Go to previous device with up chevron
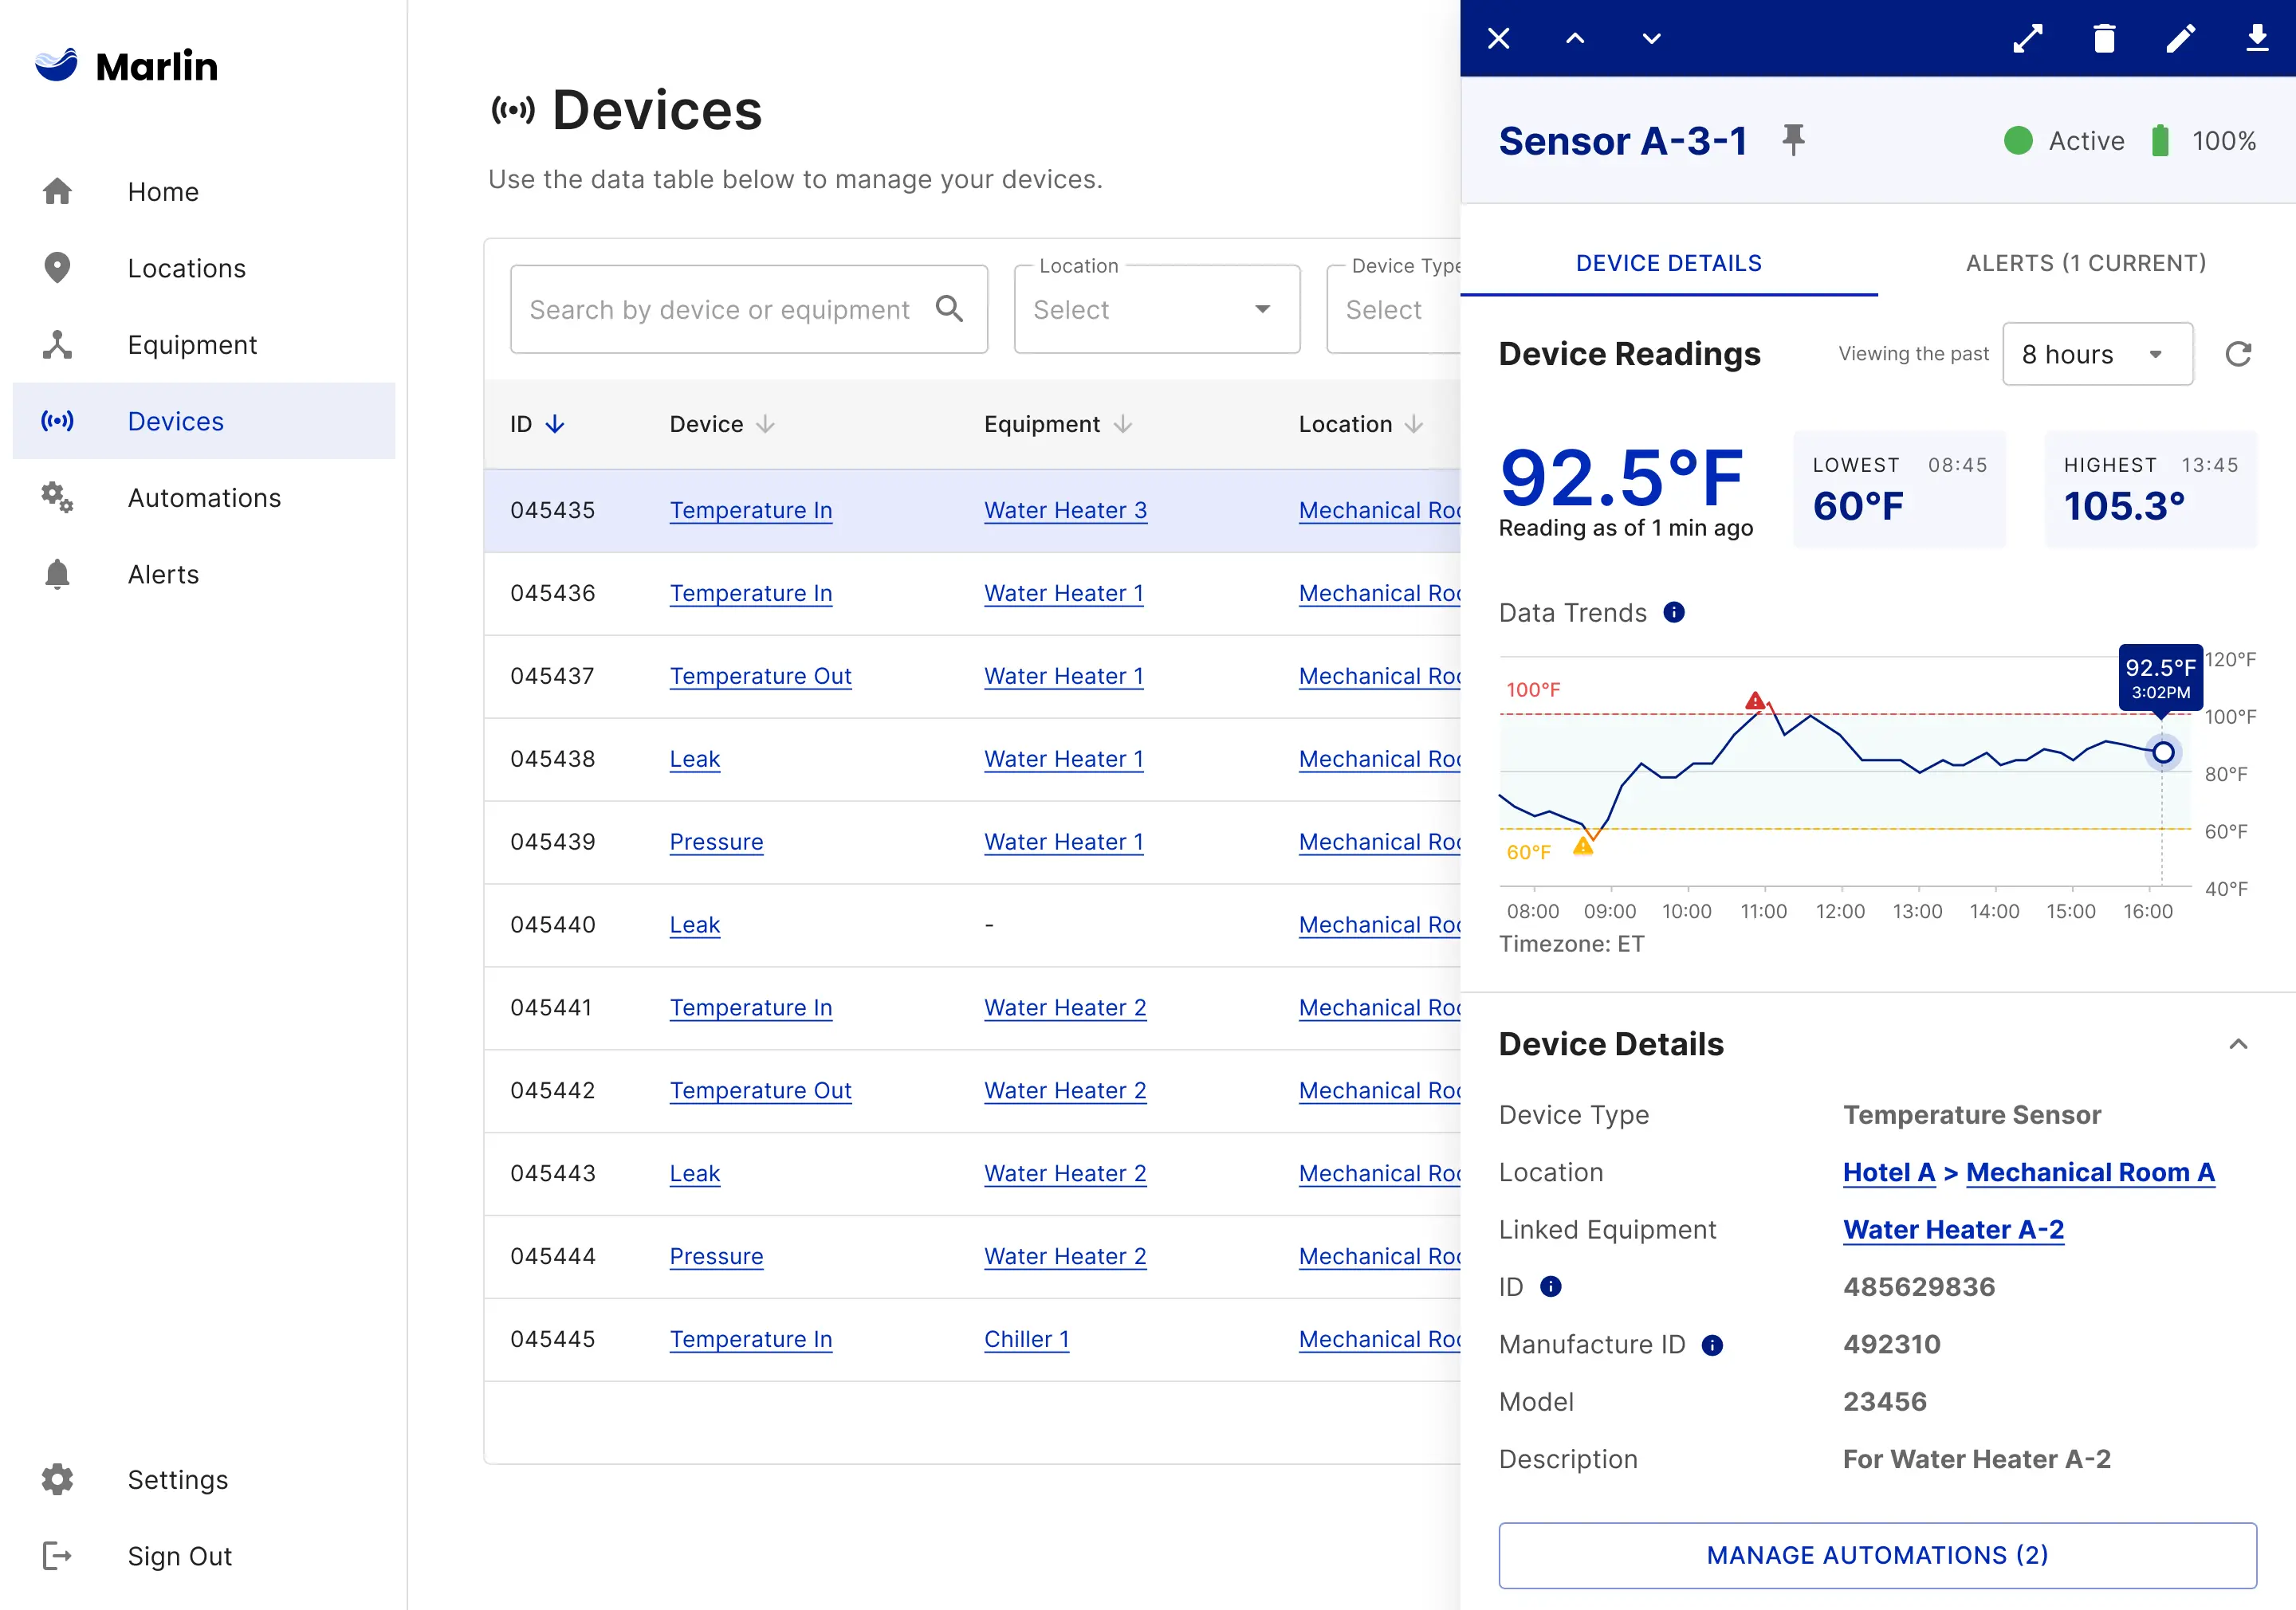Image resolution: width=2296 pixels, height=1610 pixels. (x=1575, y=38)
